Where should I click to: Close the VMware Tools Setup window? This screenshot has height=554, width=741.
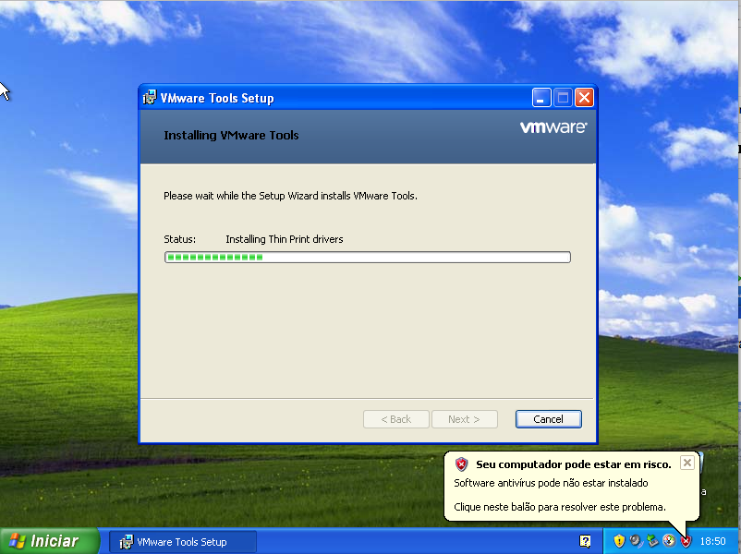click(584, 98)
